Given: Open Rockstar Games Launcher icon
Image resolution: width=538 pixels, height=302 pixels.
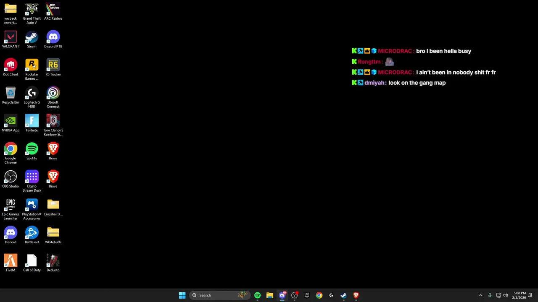Looking at the screenshot, I should pos(32,69).
